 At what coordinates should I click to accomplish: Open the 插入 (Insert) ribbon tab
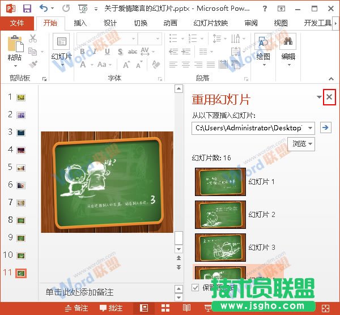coord(80,23)
